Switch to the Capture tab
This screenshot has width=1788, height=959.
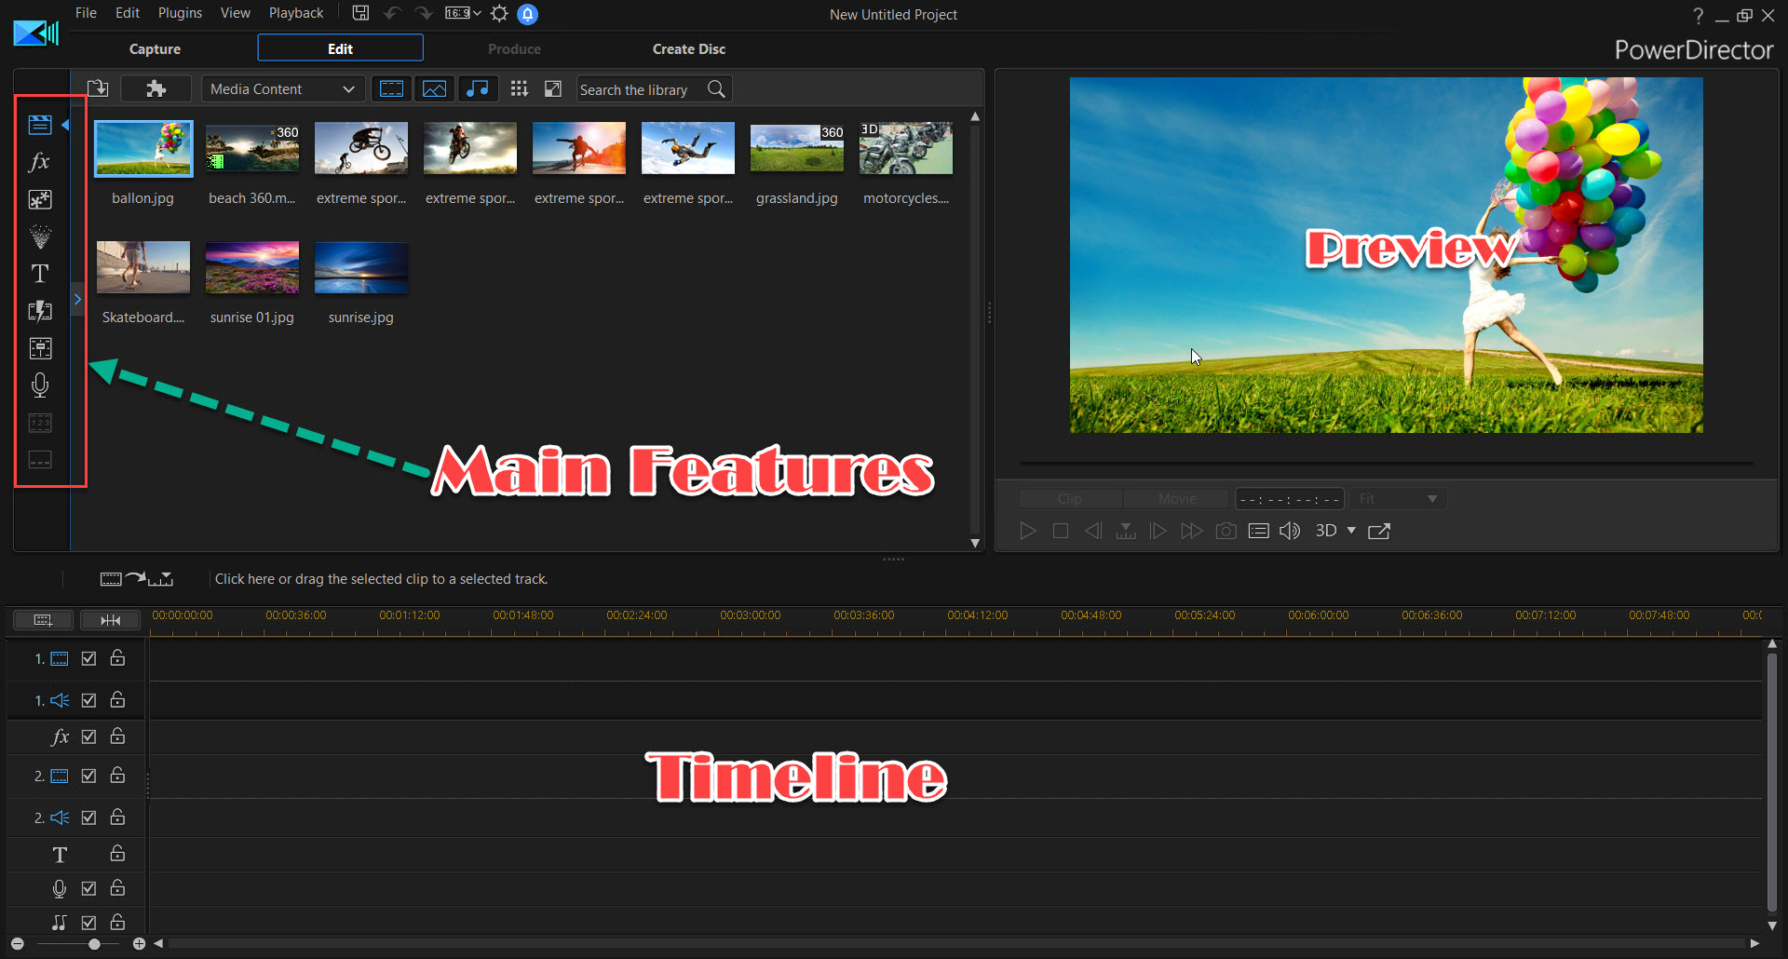155,48
